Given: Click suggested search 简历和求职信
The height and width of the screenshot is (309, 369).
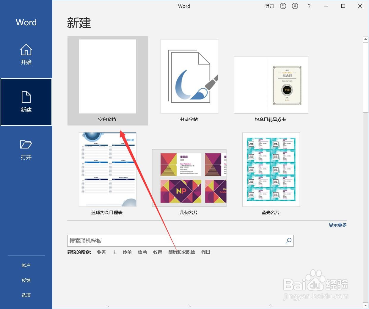Looking at the screenshot, I should 182,252.
